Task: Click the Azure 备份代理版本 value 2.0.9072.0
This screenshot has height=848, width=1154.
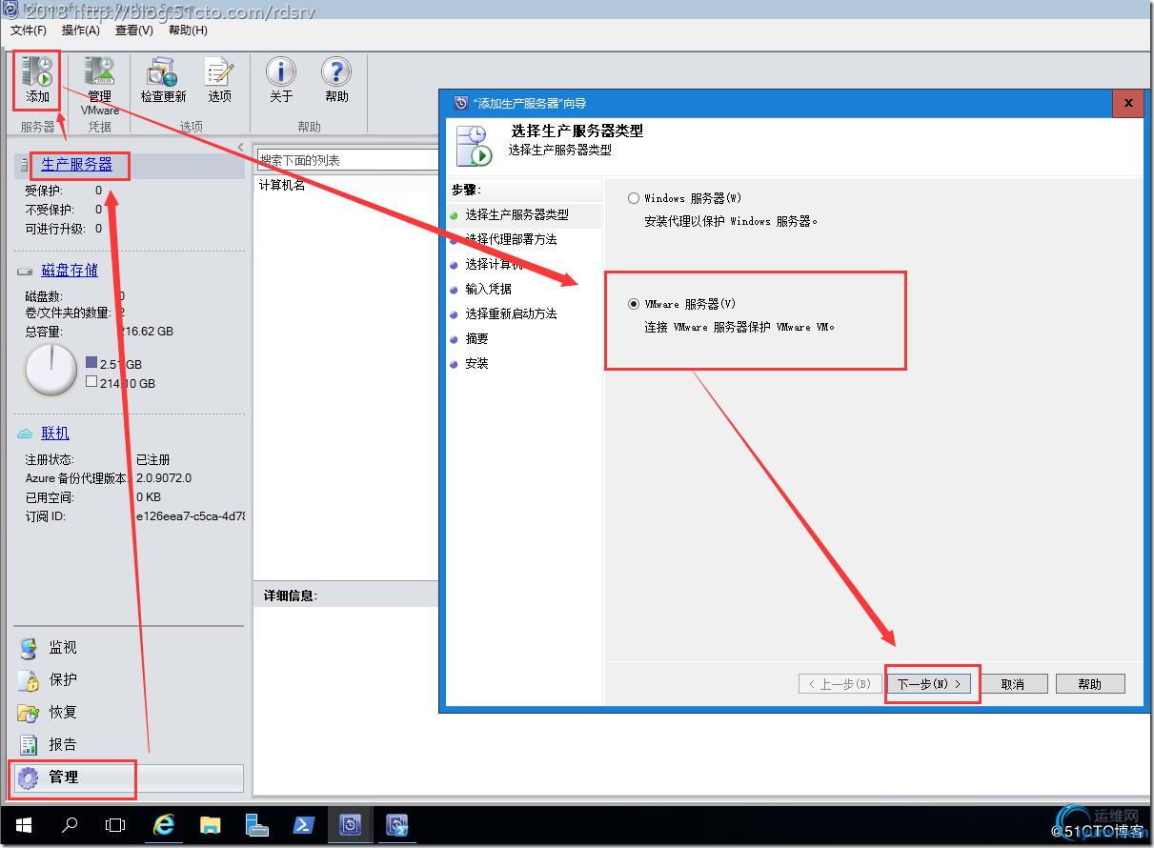Action: point(164,478)
